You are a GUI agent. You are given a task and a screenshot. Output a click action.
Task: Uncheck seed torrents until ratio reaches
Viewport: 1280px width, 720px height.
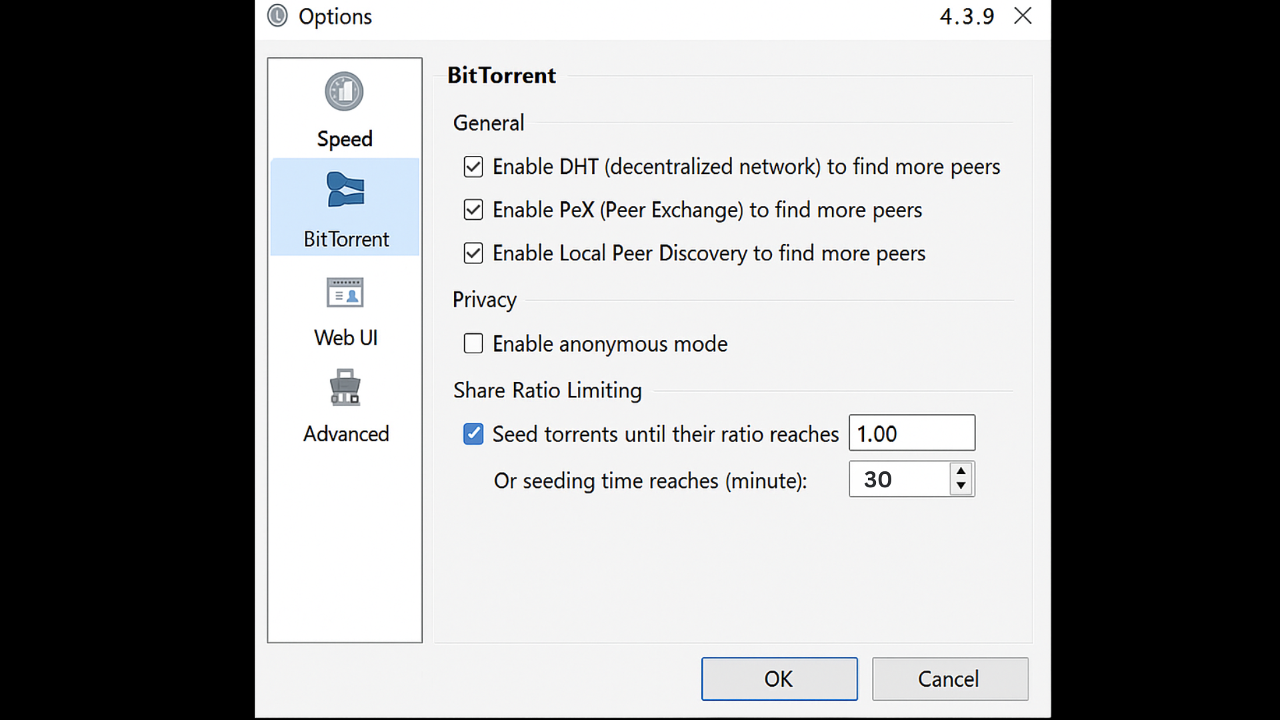click(x=473, y=433)
